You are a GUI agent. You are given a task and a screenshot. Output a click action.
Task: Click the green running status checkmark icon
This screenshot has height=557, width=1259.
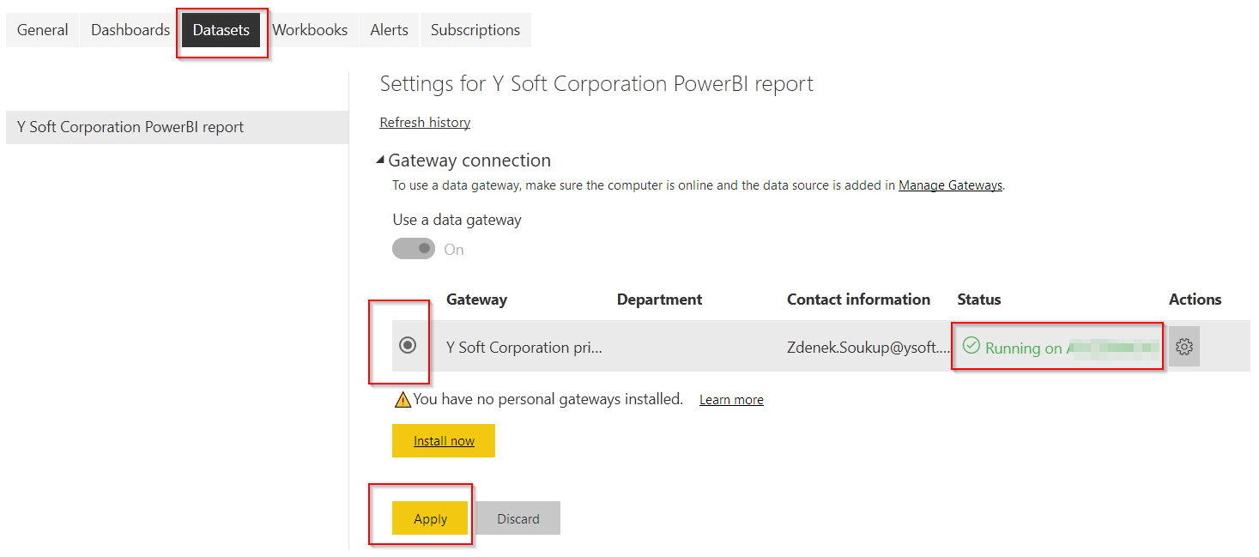pos(971,346)
